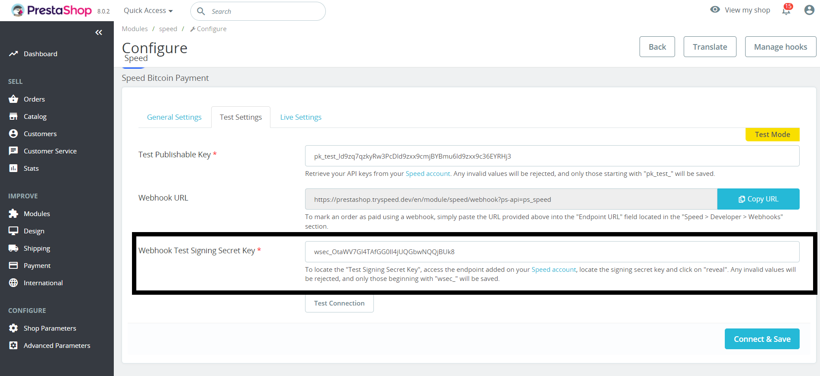Collapse the sidebar with double-chevron icon

tap(99, 32)
